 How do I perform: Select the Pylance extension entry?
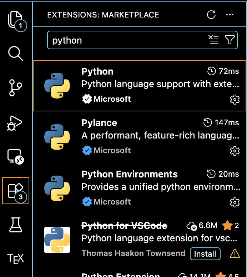140,137
